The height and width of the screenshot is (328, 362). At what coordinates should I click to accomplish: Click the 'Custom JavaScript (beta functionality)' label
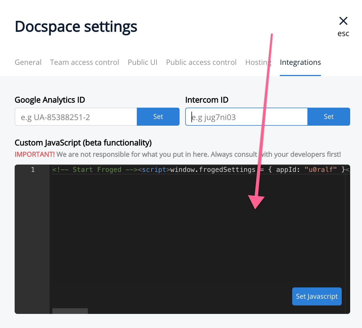pyautogui.click(x=83, y=143)
